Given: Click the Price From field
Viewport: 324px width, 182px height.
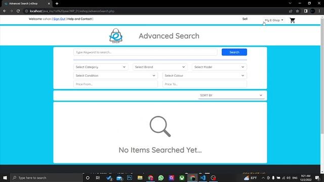Looking at the screenshot, I should [x=115, y=84].
